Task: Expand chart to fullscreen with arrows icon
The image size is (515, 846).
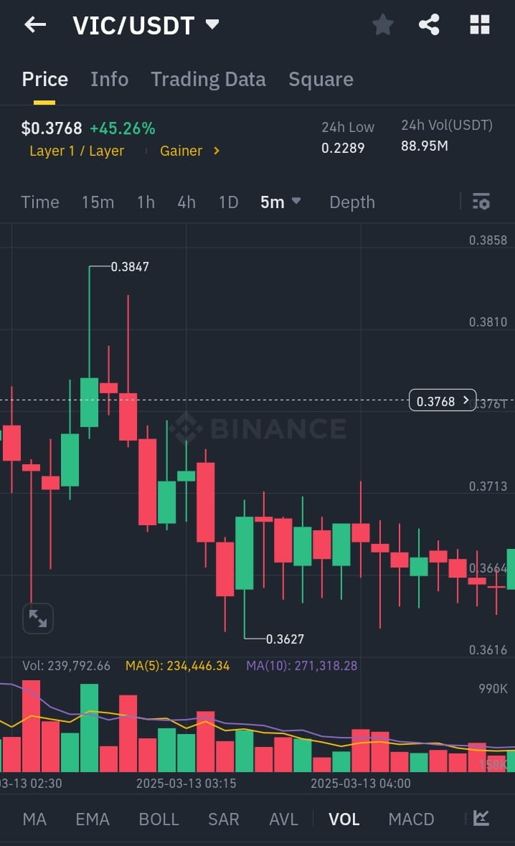Action: (x=38, y=619)
